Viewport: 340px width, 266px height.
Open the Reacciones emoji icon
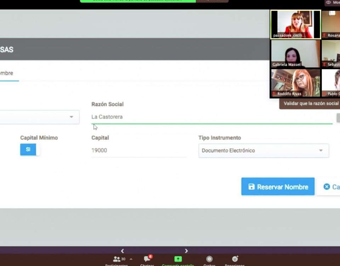point(235,259)
